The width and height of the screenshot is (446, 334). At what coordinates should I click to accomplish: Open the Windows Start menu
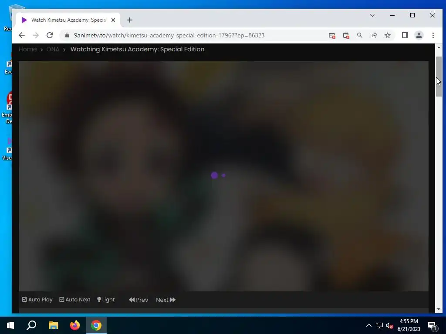pos(10,325)
